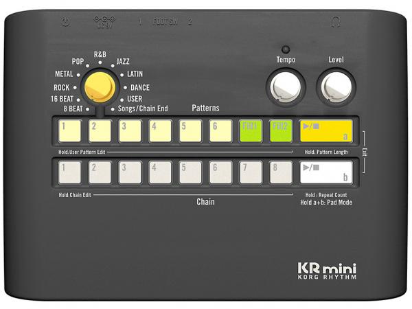Image resolution: width=412 pixels, height=309 pixels.
Task: Click the Level volume knob
Action: coord(336,87)
